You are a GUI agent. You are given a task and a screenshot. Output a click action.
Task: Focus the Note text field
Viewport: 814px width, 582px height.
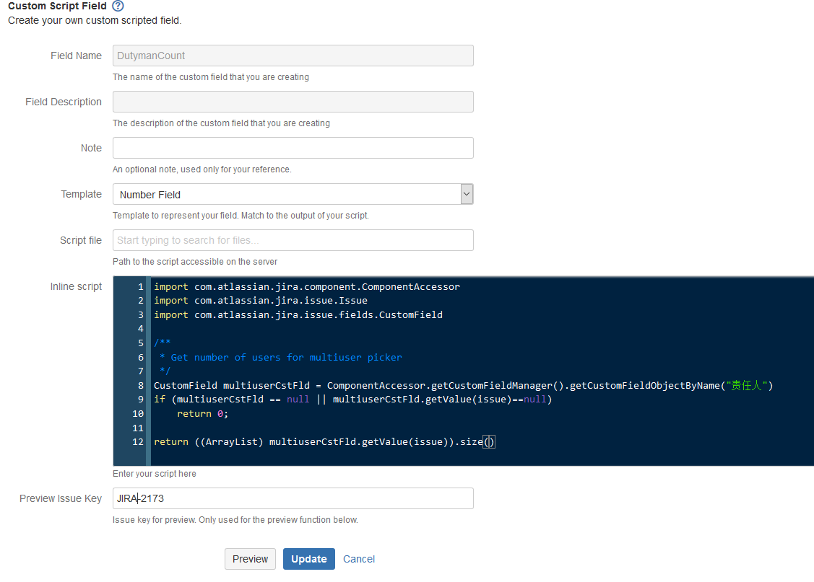tap(293, 148)
